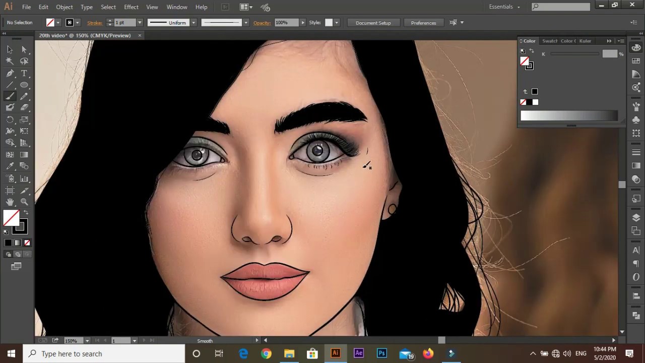Click the Preferences button
The image size is (645, 363).
pyautogui.click(x=423, y=23)
